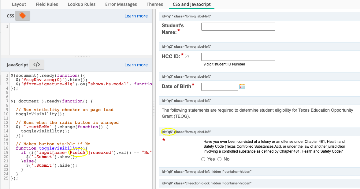Click the vertical splitter beside the form preview
This screenshot has height=189, width=360.
click(x=154, y=106)
